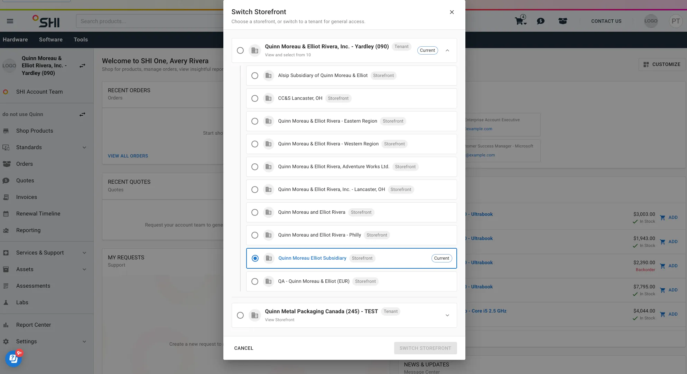
Task: Click the box icon beside CONTACT US
Action: (x=563, y=21)
